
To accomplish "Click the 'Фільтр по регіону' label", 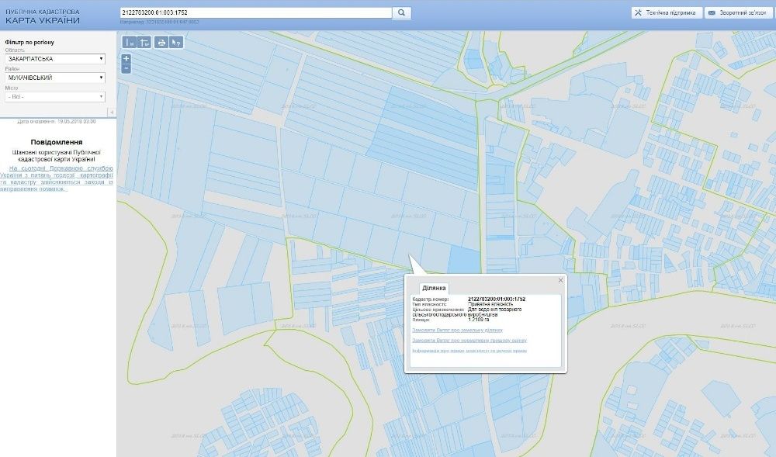I will [x=29, y=43].
